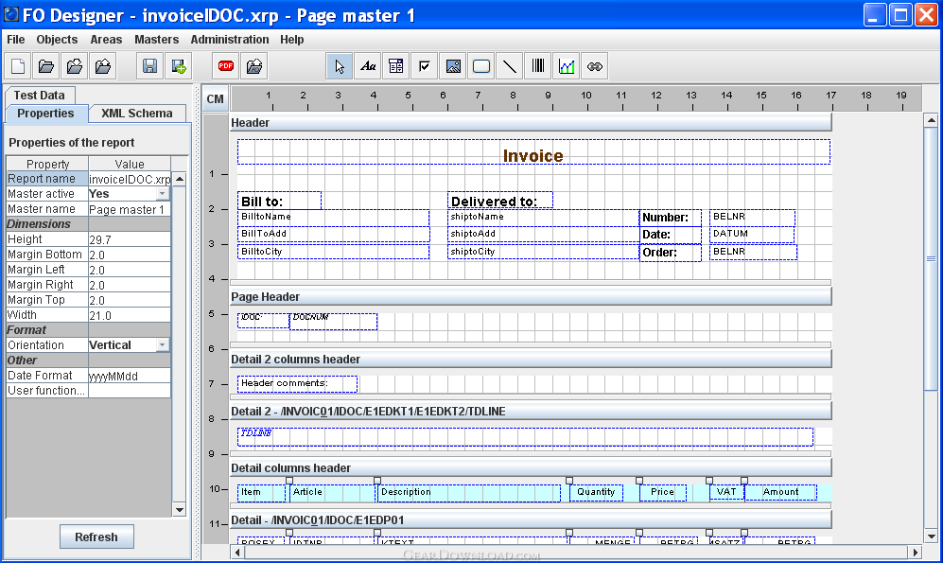
Task: Click the Page Header section bar
Action: coord(531,296)
